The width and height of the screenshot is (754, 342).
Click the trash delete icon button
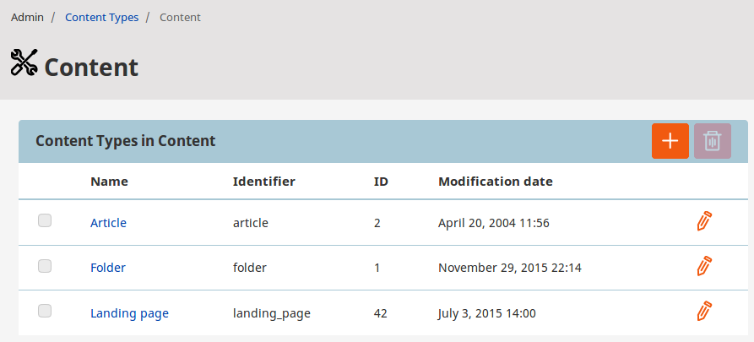pyautogui.click(x=712, y=141)
